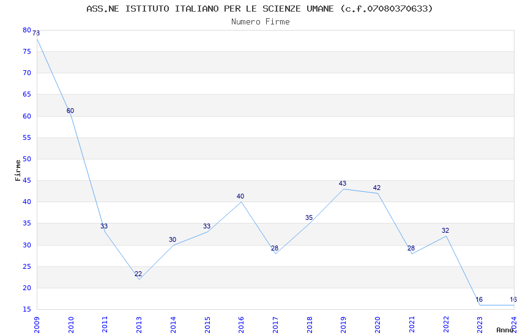Screen dimensions: 520x336
Task: Click the y-axis tick label 80
Action: click(x=26, y=30)
